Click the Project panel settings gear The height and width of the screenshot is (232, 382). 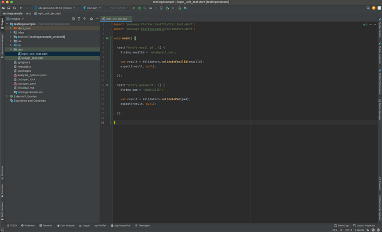coord(91,19)
